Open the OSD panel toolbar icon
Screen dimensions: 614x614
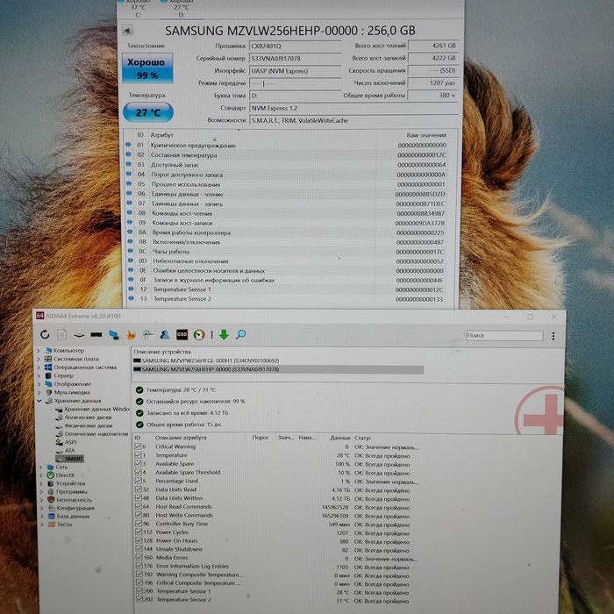point(182,334)
